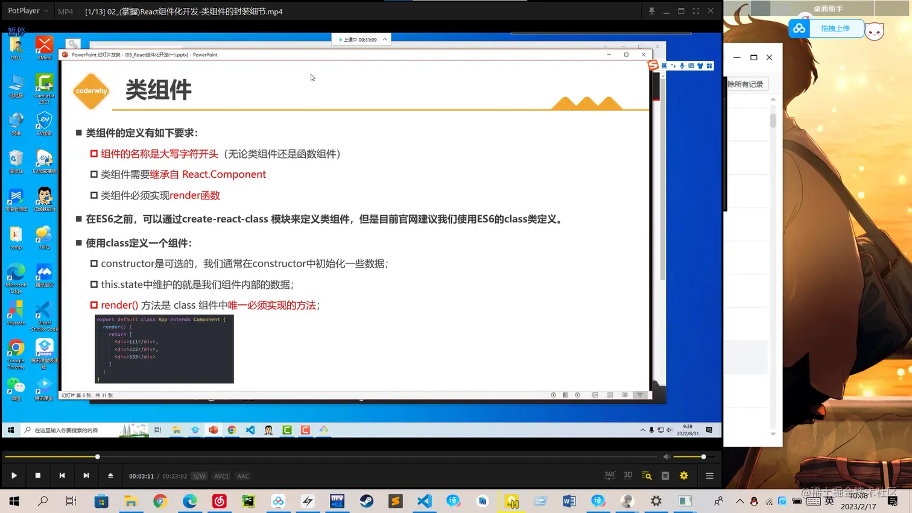Screen dimensions: 912x513
Task: Open Dev-C++ from the taskbar
Action: tap(337, 501)
